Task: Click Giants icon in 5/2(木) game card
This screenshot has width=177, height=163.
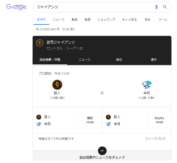Action: click(x=108, y=117)
